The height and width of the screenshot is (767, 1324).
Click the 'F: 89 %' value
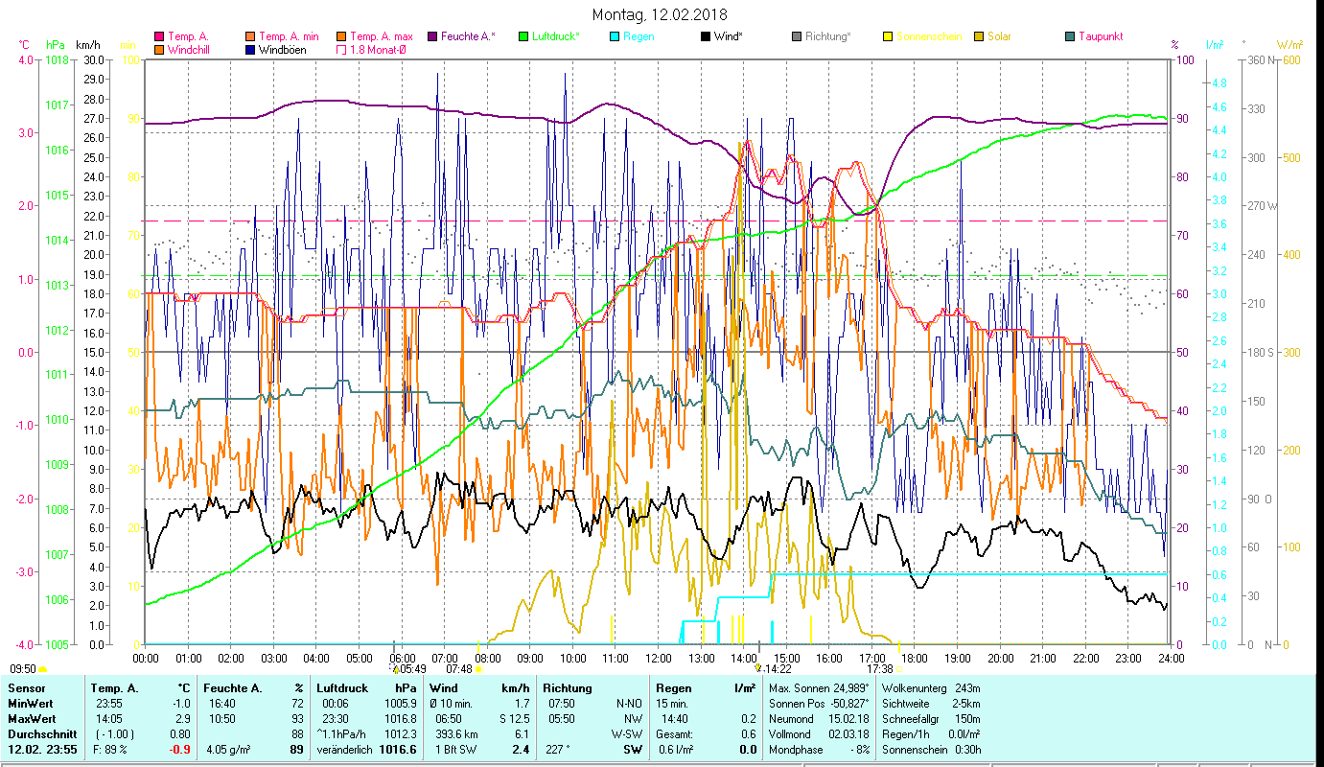[x=109, y=750]
